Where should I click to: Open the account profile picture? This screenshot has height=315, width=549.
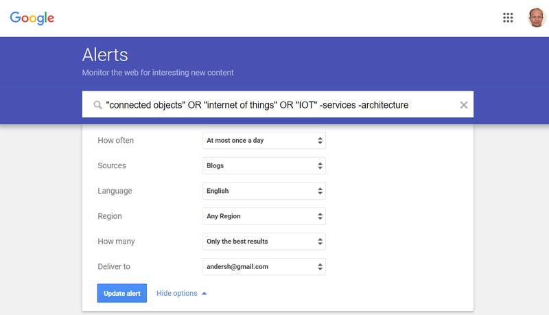(x=537, y=18)
